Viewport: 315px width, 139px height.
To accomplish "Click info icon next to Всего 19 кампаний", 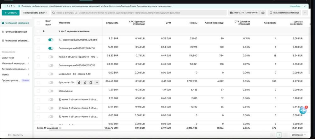I will coord(60,128).
